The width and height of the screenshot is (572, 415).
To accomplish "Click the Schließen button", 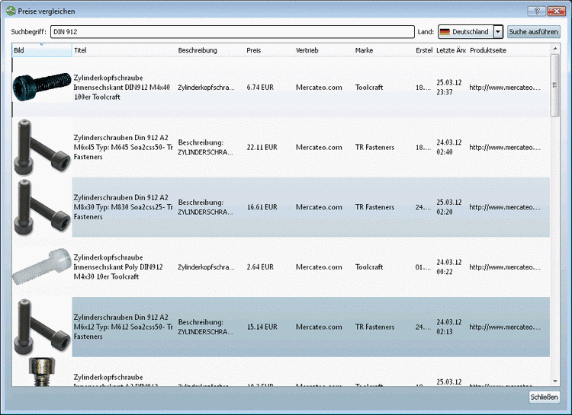I will [544, 397].
